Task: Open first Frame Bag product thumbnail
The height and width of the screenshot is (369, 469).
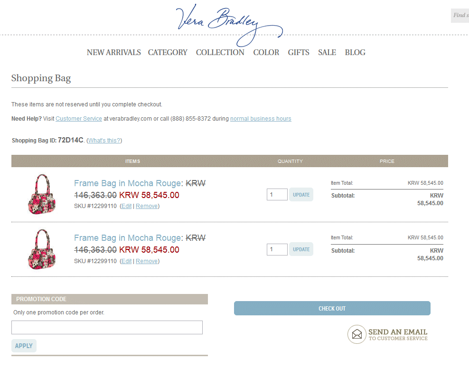Action: point(42,194)
